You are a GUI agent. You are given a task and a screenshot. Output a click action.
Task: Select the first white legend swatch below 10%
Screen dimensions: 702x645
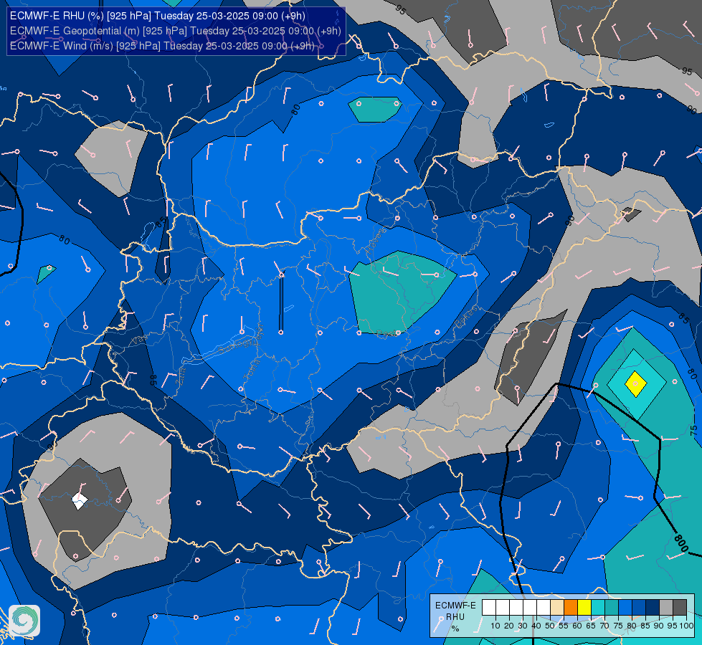[x=489, y=608]
